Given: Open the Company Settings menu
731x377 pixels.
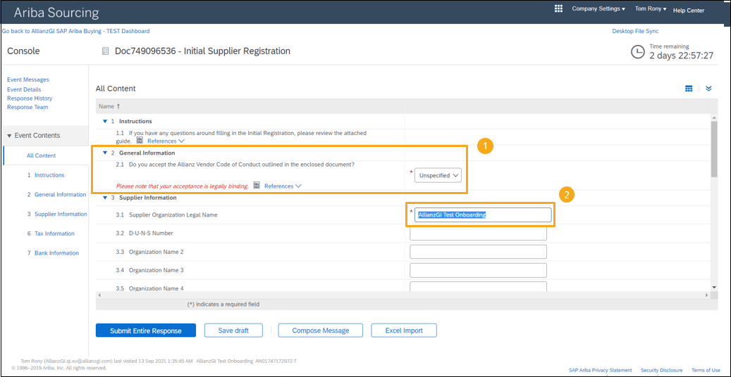Looking at the screenshot, I should pos(598,9).
